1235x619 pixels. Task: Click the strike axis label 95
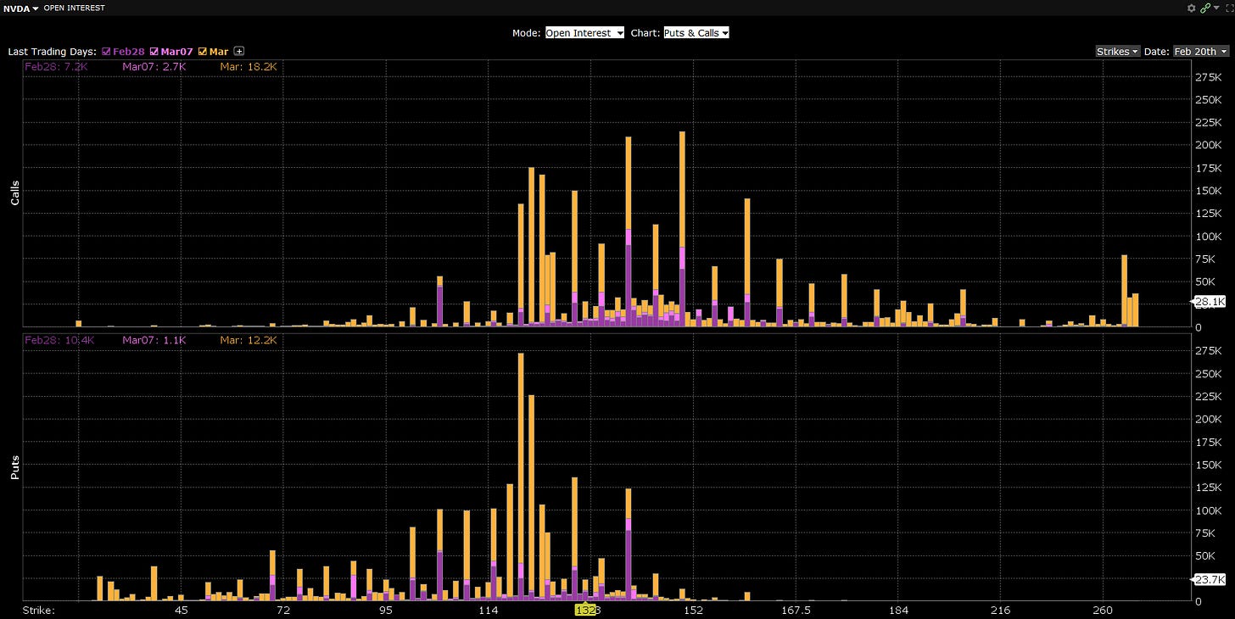386,610
